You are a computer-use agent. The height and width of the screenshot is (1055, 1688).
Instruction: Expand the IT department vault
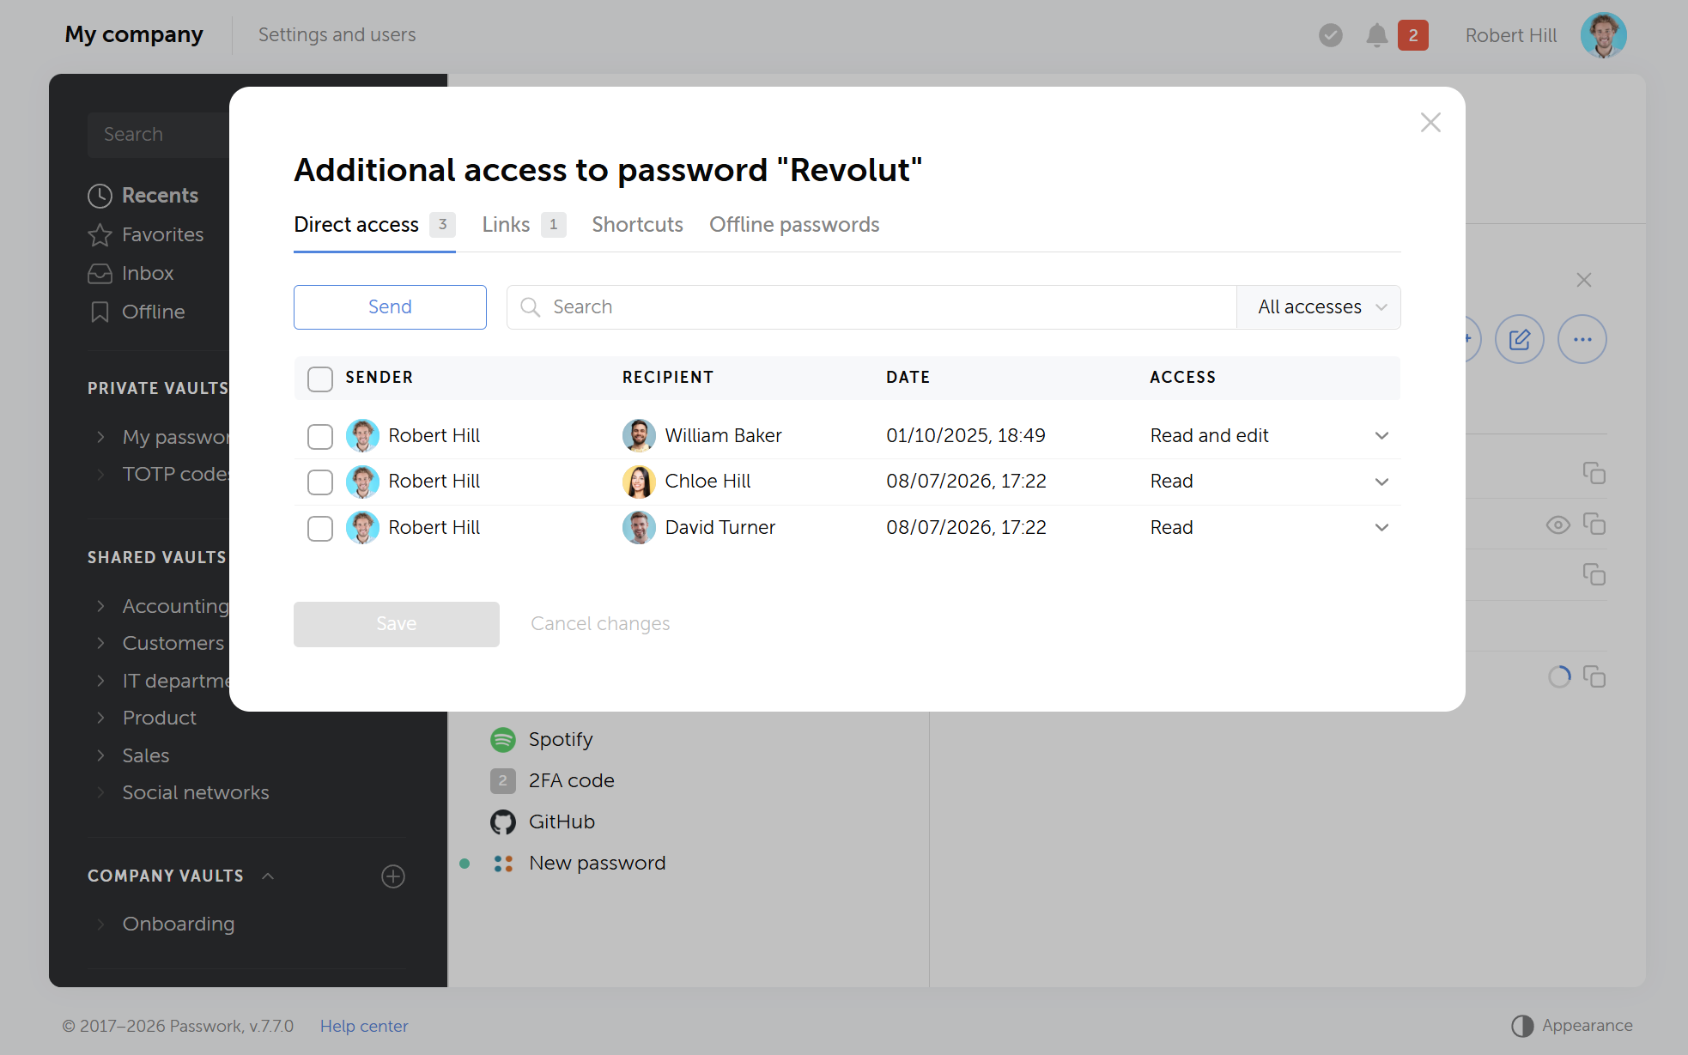[x=100, y=681]
